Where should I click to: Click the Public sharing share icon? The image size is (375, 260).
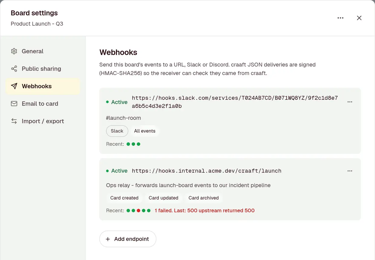tap(14, 69)
